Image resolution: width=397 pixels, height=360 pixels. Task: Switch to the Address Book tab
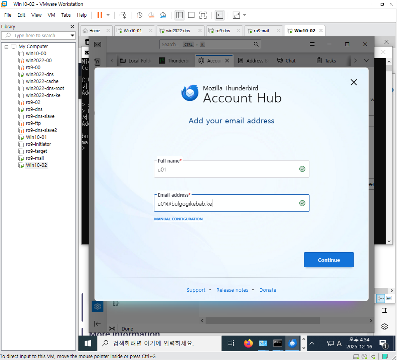click(x=254, y=61)
